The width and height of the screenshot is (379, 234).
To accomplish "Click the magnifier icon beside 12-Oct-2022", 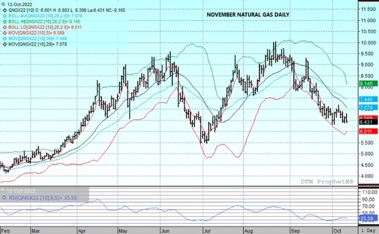I will tap(3, 4).
